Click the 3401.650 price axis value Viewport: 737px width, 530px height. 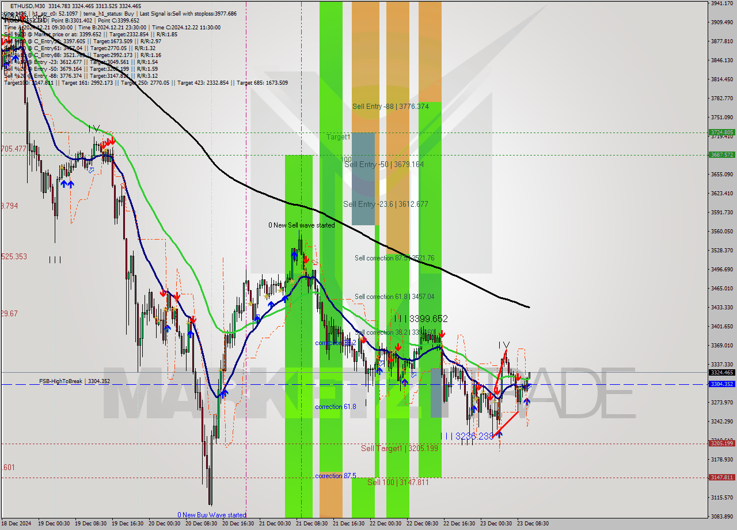(722, 326)
